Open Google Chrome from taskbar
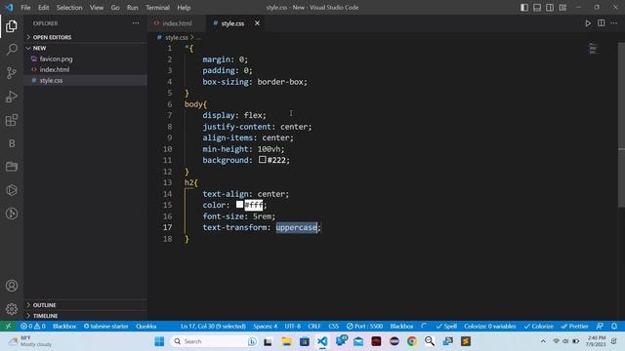The width and height of the screenshot is (625, 351). (x=412, y=341)
